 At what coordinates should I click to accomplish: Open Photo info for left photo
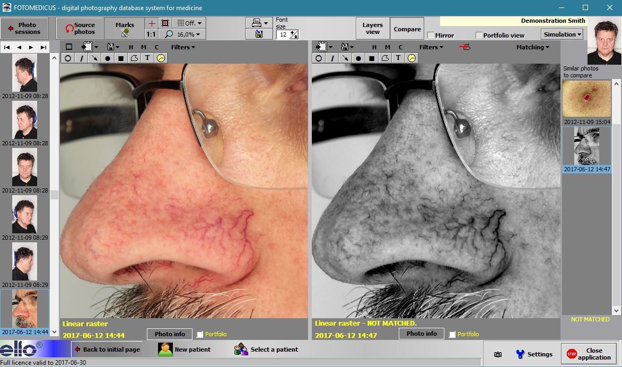click(x=170, y=334)
